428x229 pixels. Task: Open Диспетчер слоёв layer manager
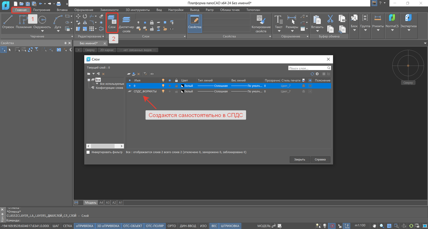pos(126,23)
